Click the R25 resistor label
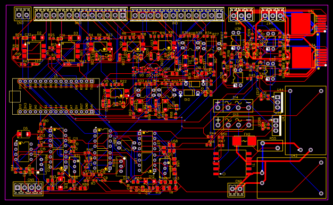Image resolution: width=333 pixels, height=205 pixels. click(51, 35)
